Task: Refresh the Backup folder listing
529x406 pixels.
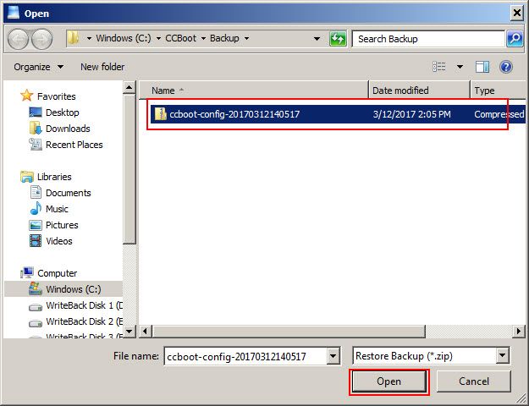Action: point(338,39)
